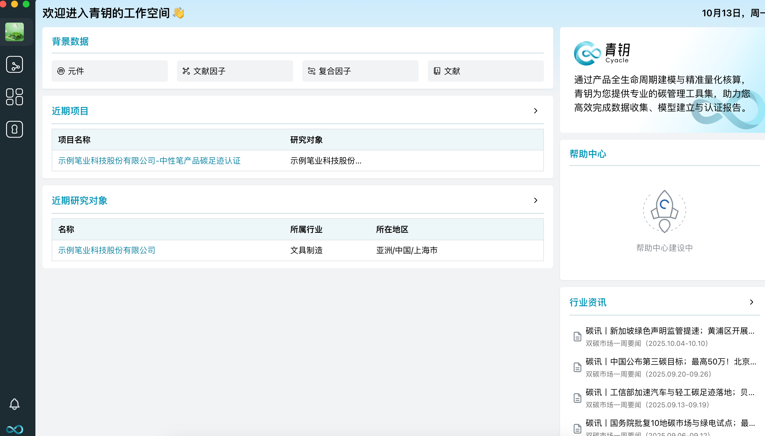Screen dimensions: 765x436
Task: Expand the 近期研究对象 section
Action: pyautogui.click(x=536, y=200)
